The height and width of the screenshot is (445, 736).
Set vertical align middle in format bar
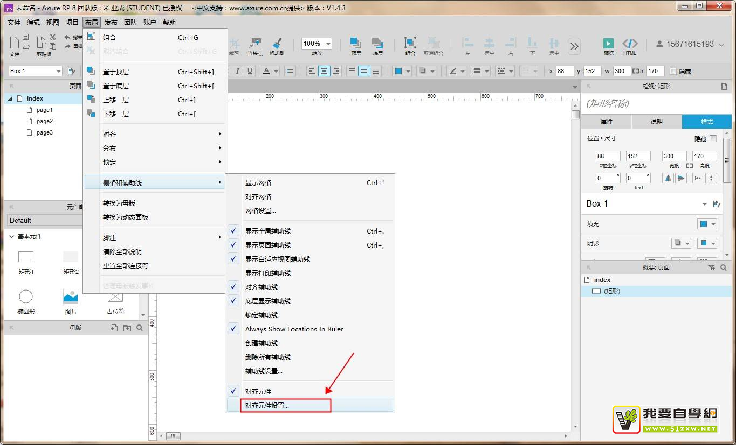point(364,71)
